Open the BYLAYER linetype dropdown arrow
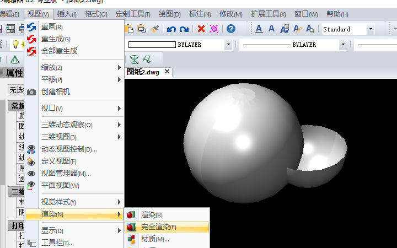Image resolution: width=397 pixels, height=248 pixels. point(343,45)
